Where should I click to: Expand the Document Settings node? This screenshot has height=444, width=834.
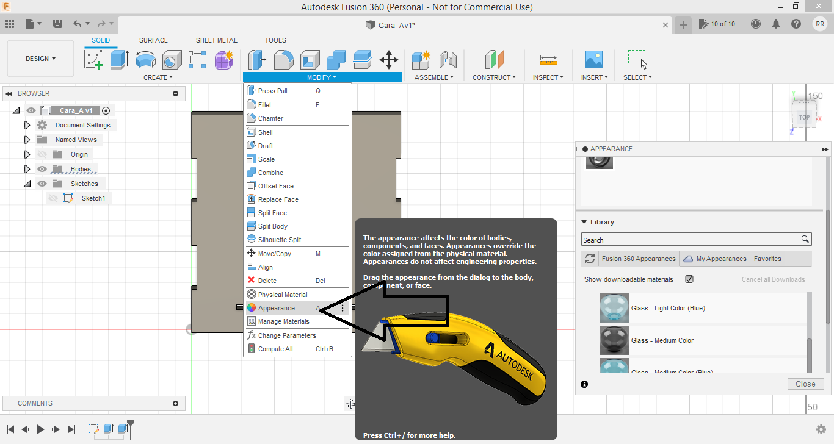click(x=27, y=125)
